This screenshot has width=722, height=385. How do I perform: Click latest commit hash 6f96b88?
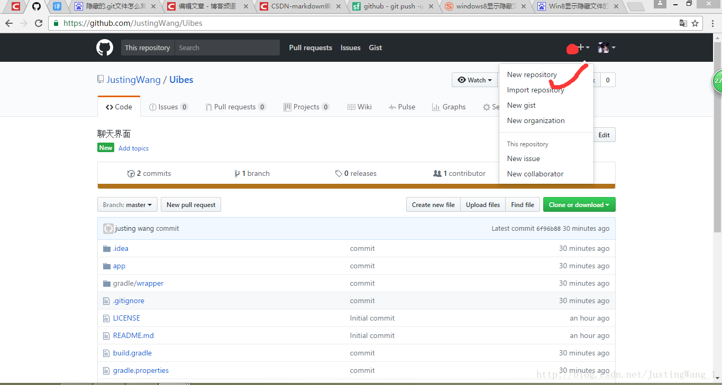click(x=549, y=229)
